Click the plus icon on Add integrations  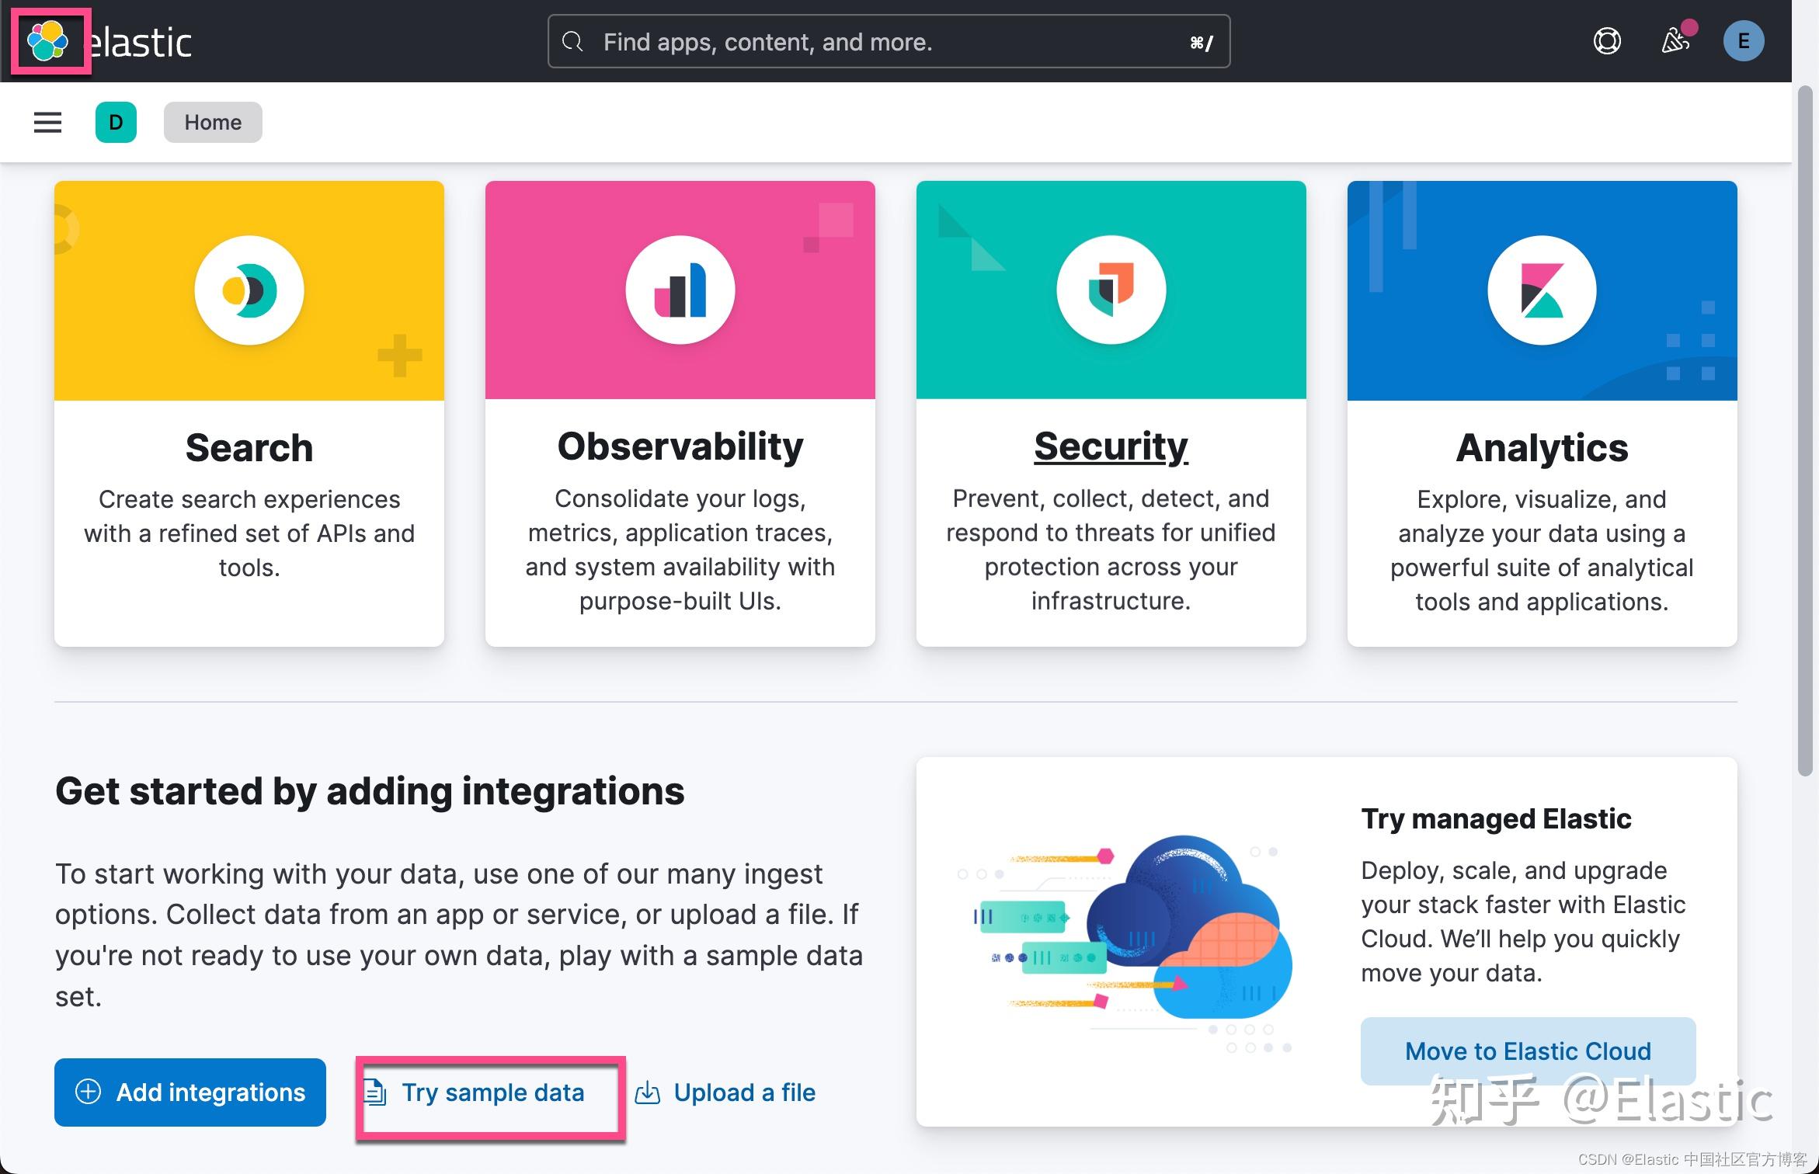[88, 1092]
